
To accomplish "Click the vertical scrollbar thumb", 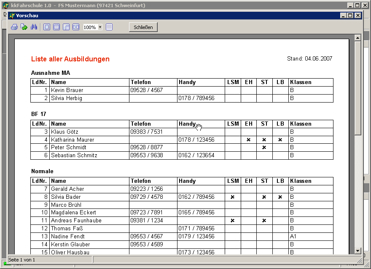I will [358, 88].
